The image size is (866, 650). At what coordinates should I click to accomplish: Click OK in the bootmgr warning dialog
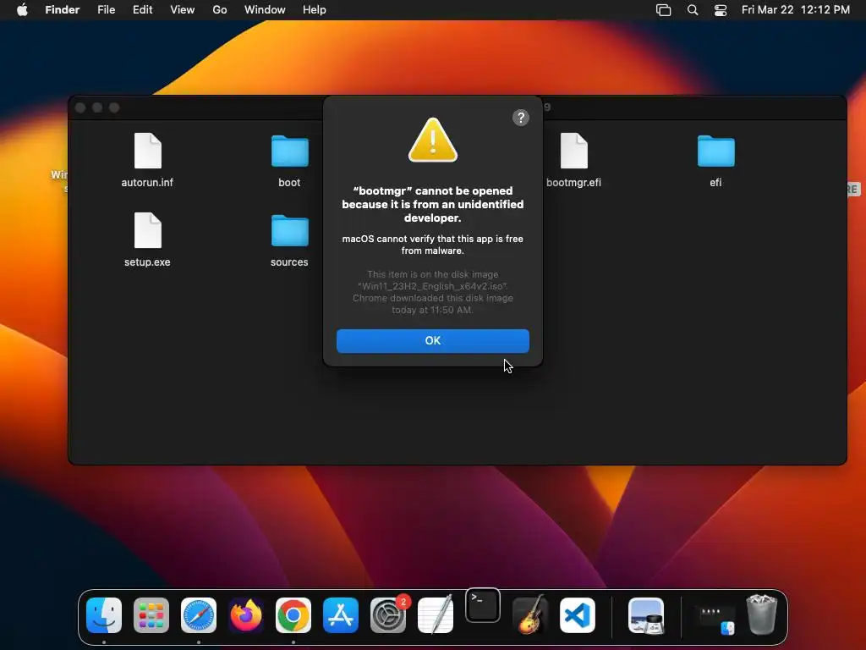tap(432, 340)
